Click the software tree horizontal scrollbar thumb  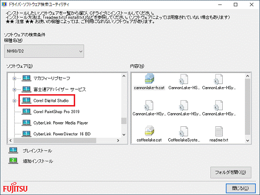(x=55, y=141)
